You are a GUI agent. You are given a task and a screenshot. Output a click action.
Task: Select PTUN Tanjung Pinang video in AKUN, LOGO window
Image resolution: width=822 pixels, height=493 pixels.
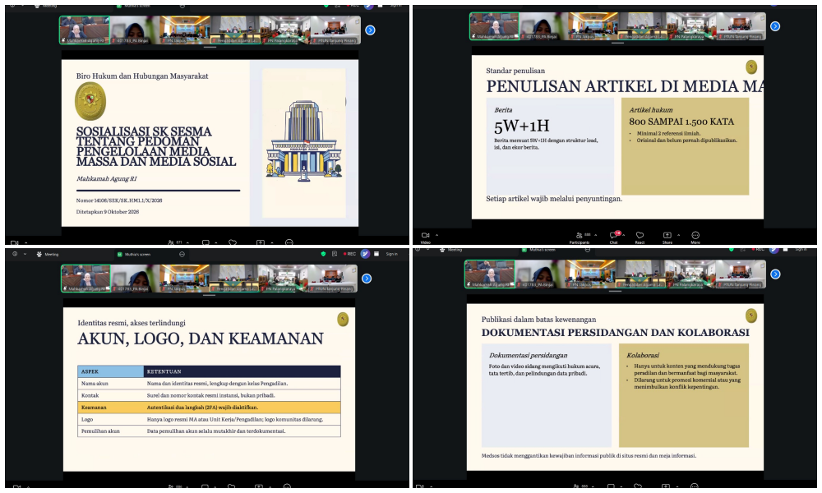(x=331, y=278)
